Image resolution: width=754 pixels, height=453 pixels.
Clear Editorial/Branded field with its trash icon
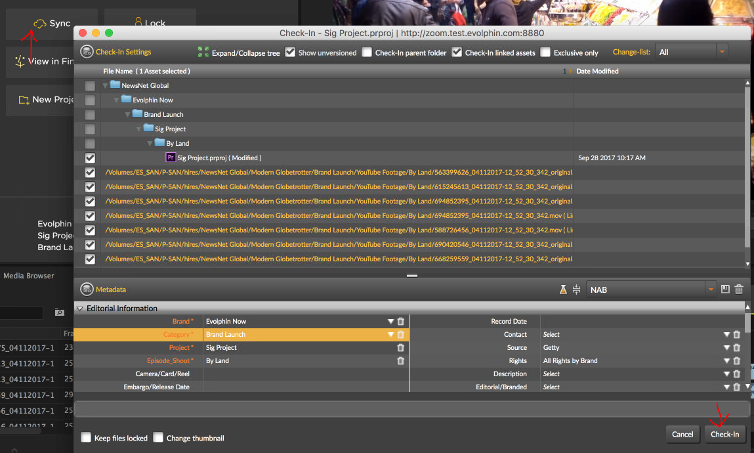point(737,387)
